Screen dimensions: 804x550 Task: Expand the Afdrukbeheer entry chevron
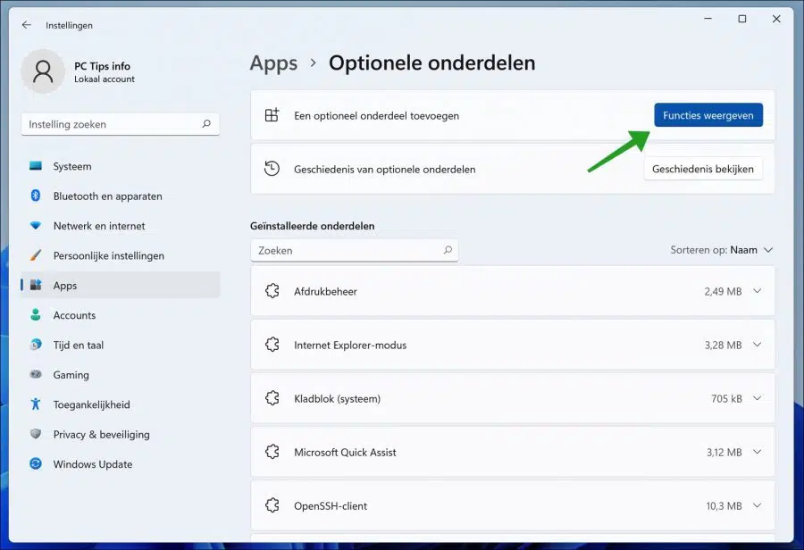(757, 291)
